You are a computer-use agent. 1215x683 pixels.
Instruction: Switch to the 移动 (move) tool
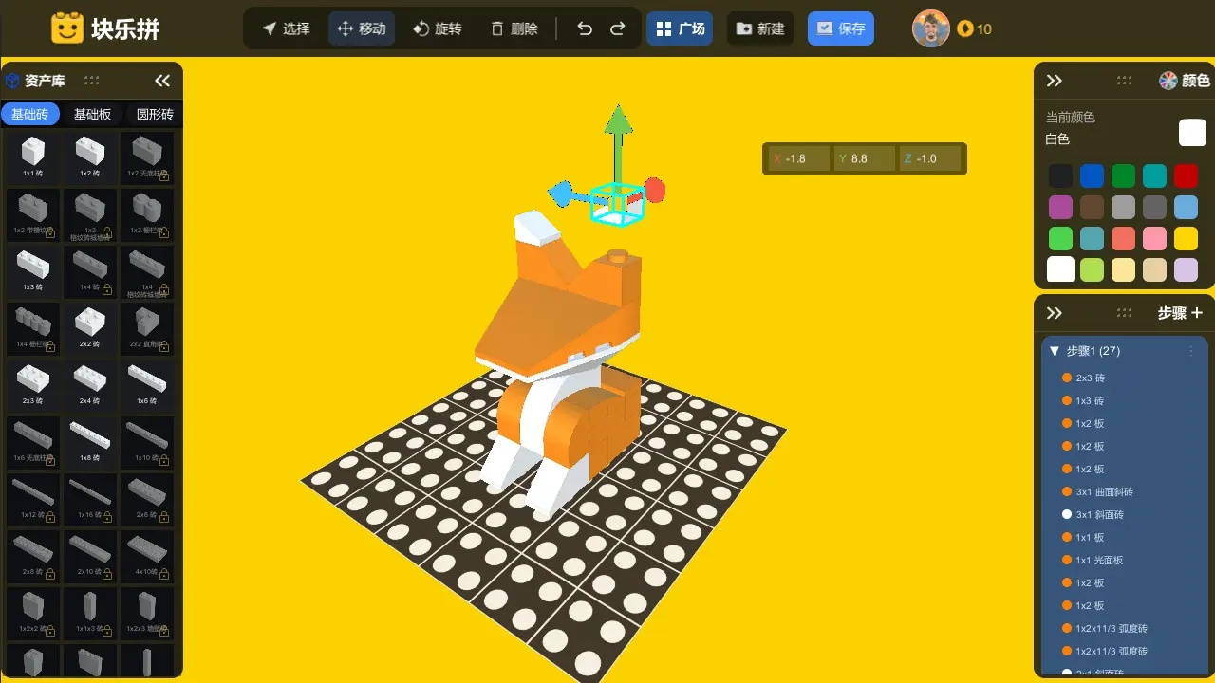362,28
